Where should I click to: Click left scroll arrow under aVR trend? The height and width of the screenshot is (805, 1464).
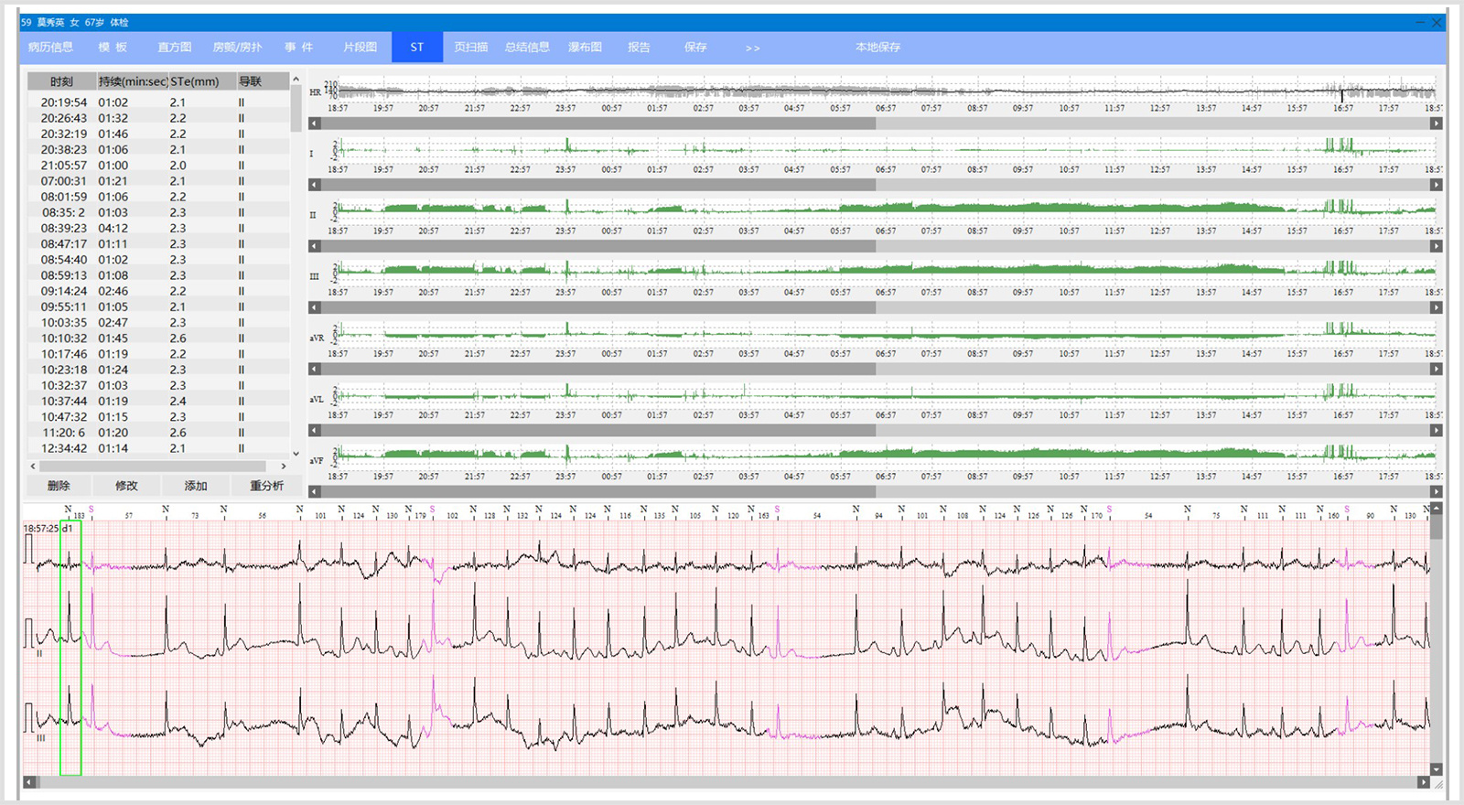(314, 369)
